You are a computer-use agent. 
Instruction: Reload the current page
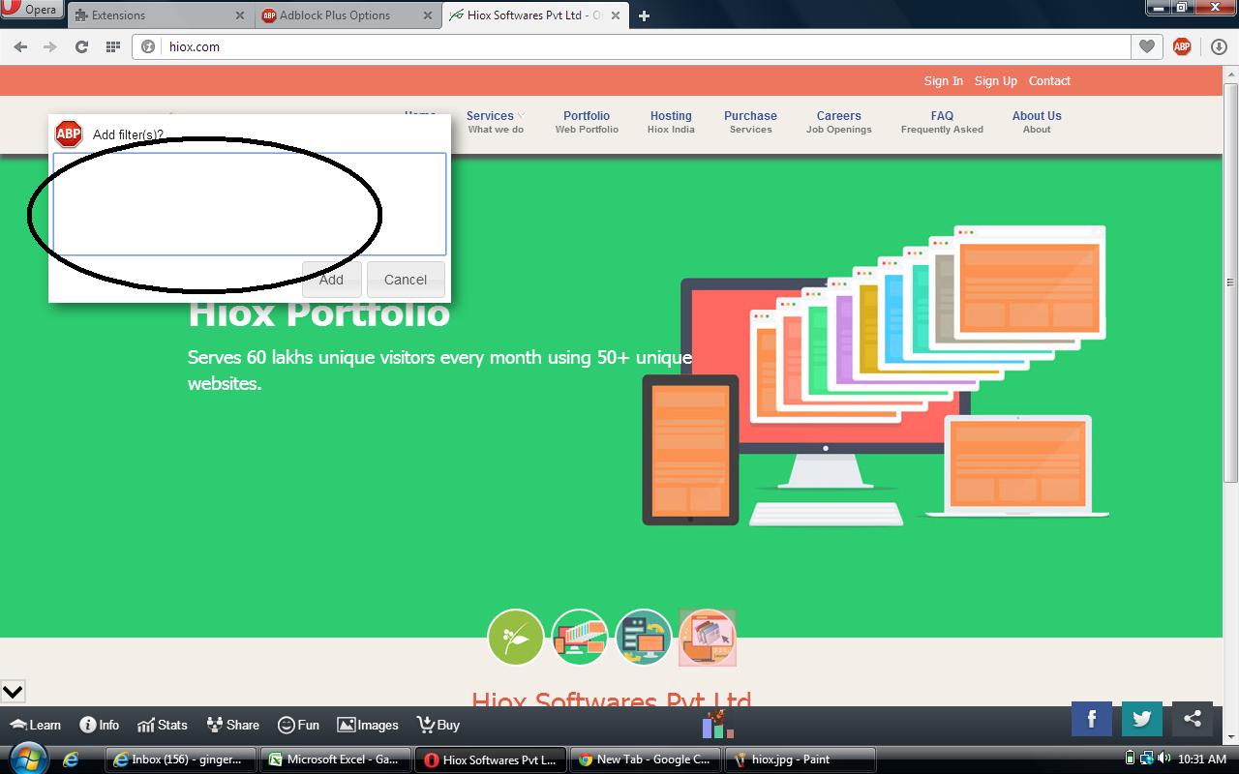tap(81, 46)
